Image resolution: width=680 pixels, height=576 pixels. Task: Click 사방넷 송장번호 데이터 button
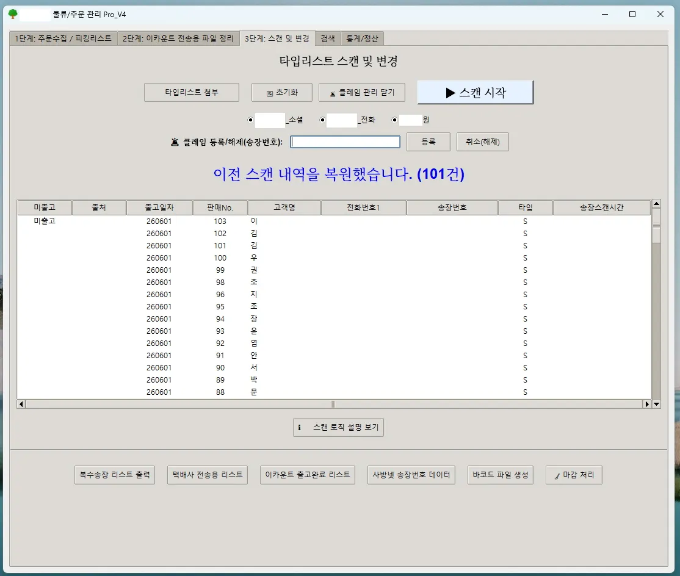point(411,475)
